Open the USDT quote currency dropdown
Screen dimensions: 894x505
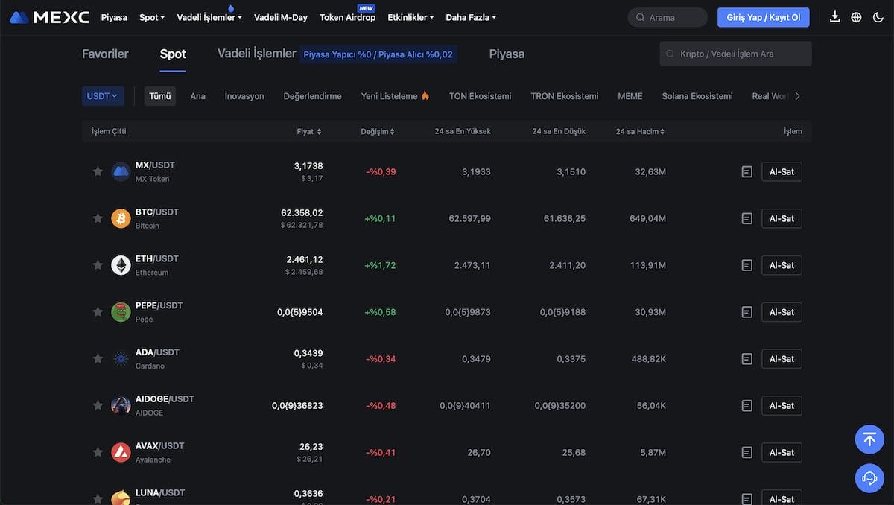pos(103,95)
